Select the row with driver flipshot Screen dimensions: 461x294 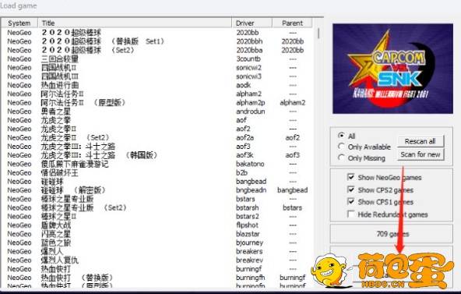157,225
